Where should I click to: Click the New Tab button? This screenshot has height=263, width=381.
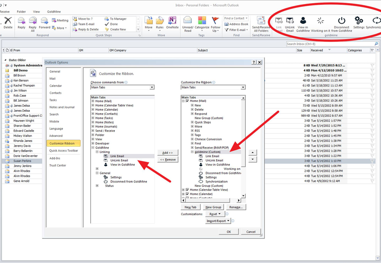click(190, 207)
